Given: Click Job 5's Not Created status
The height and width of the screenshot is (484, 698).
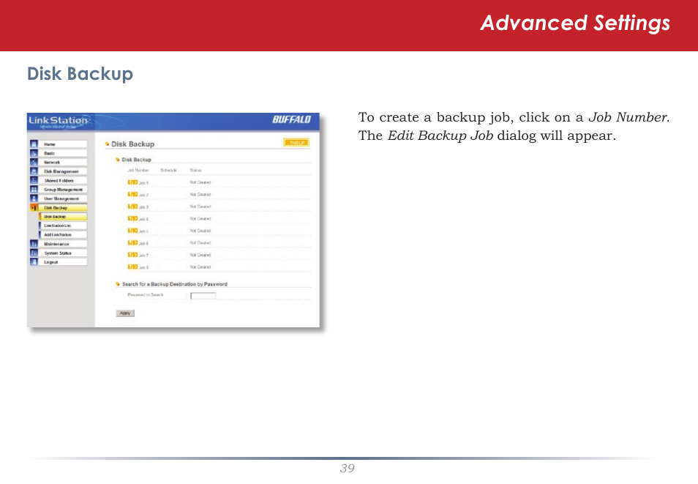Looking at the screenshot, I should [x=200, y=231].
